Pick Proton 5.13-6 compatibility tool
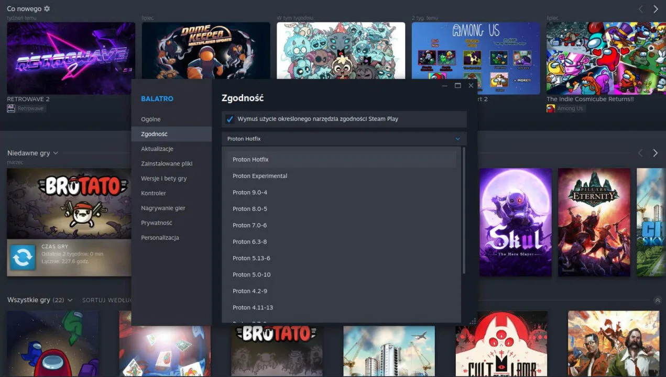Viewport: 666px width, 377px height. pos(341,258)
